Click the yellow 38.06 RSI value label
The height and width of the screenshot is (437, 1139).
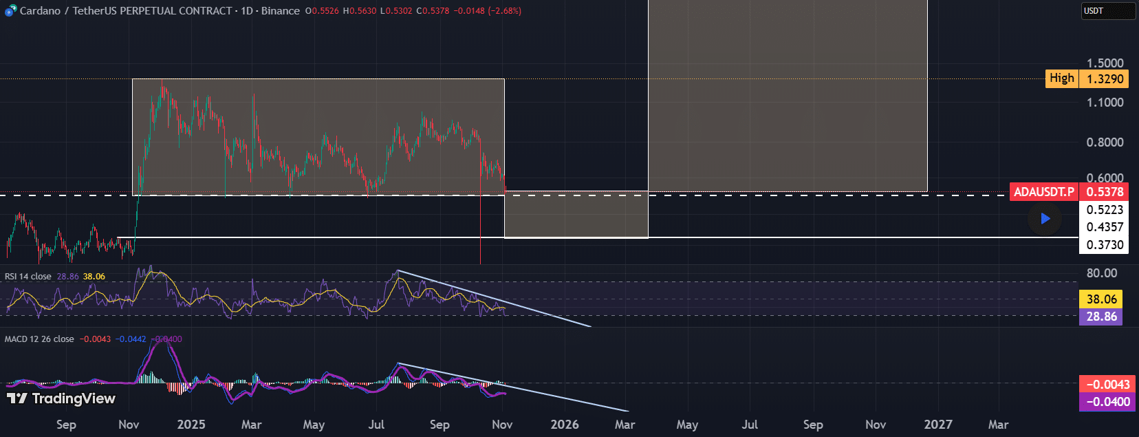point(1100,299)
